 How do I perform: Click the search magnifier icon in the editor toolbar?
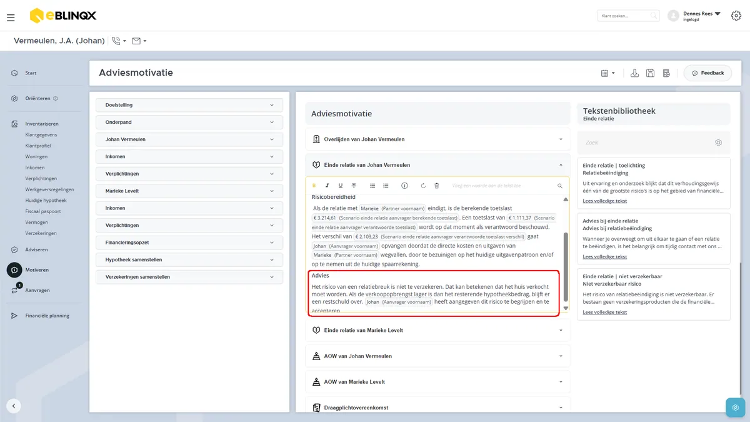tap(560, 186)
